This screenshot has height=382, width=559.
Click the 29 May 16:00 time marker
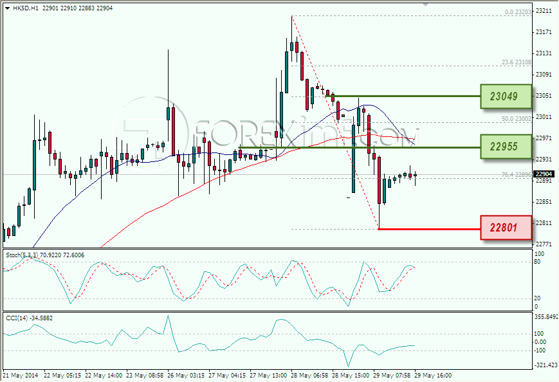point(433,375)
